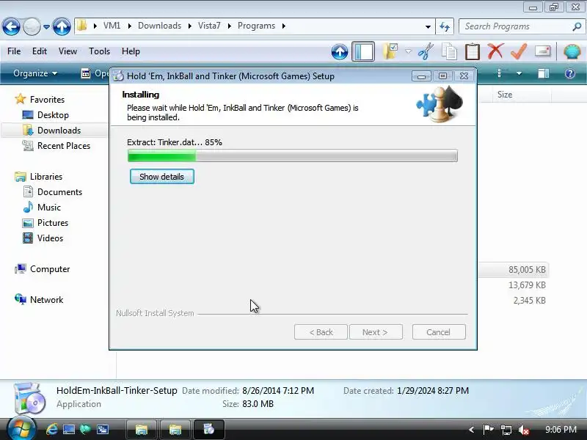Refresh the folder using the refresh icon

[x=445, y=26]
